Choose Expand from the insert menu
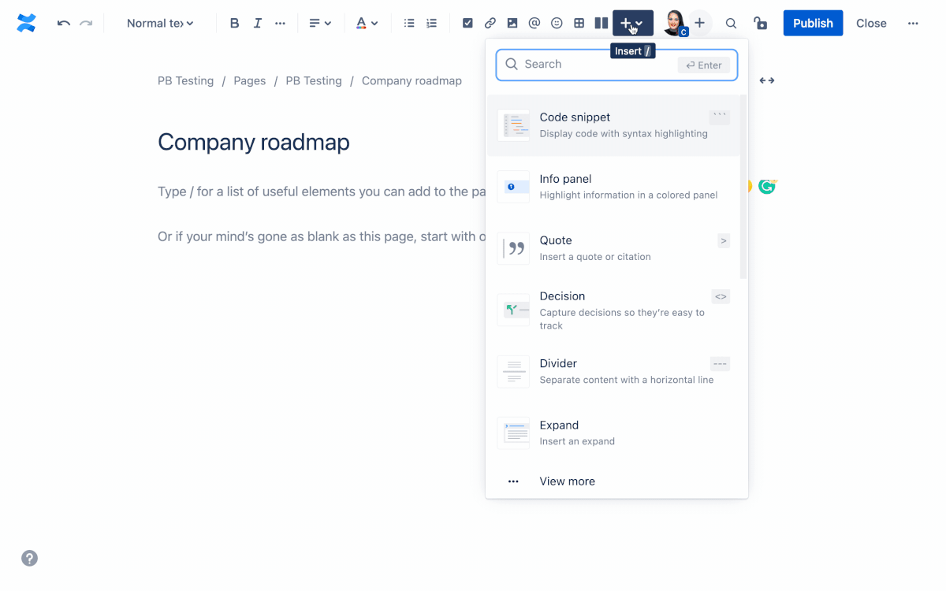This screenshot has height=591, width=946. pos(613,433)
